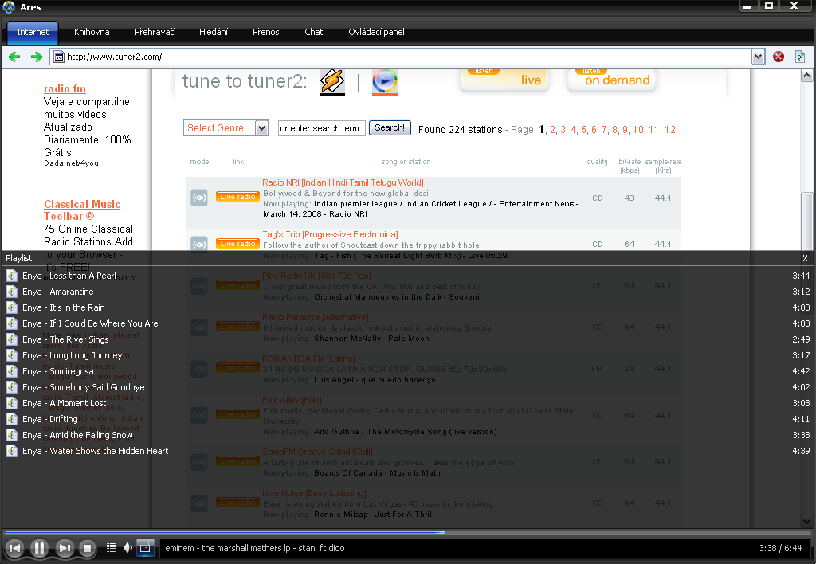The width and height of the screenshot is (816, 564).
Task: Click the Winamp lightning player icon
Action: tap(332, 82)
